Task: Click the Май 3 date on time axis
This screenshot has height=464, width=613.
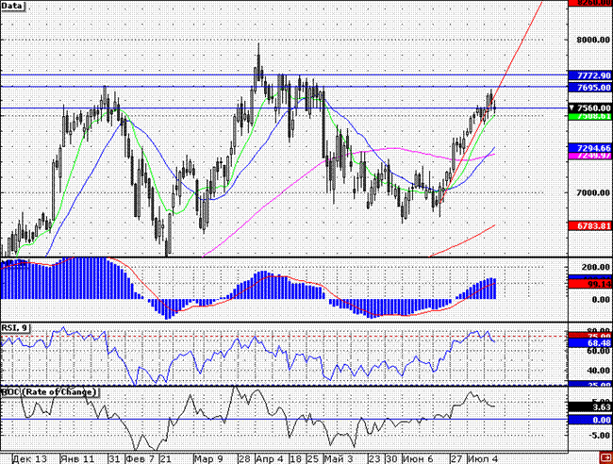Action: 338,457
